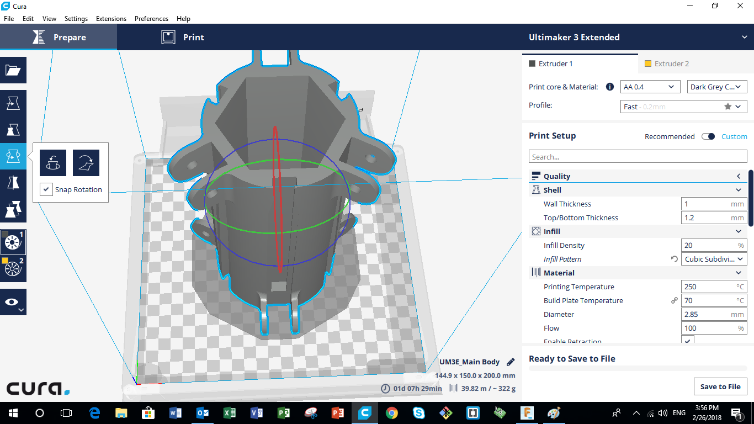Open the view mode eye dropdown
The image size is (754, 424).
tap(13, 302)
